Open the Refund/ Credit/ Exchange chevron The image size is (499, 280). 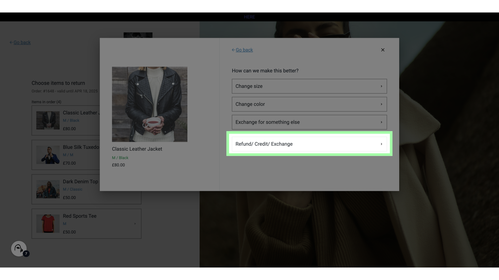coord(381,144)
